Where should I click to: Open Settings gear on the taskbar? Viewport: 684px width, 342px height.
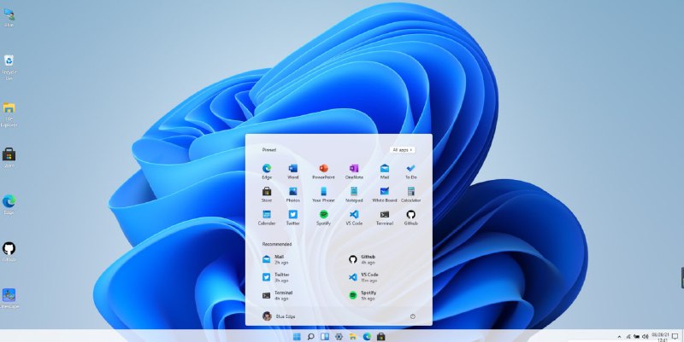(339, 336)
